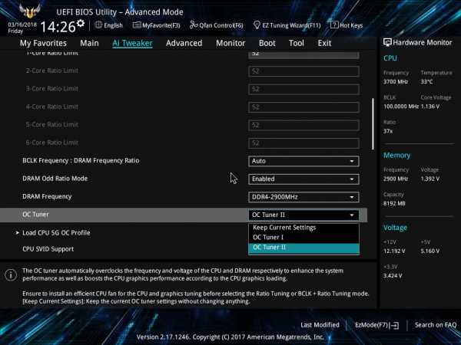Open the time settings gear icon

coord(81,23)
